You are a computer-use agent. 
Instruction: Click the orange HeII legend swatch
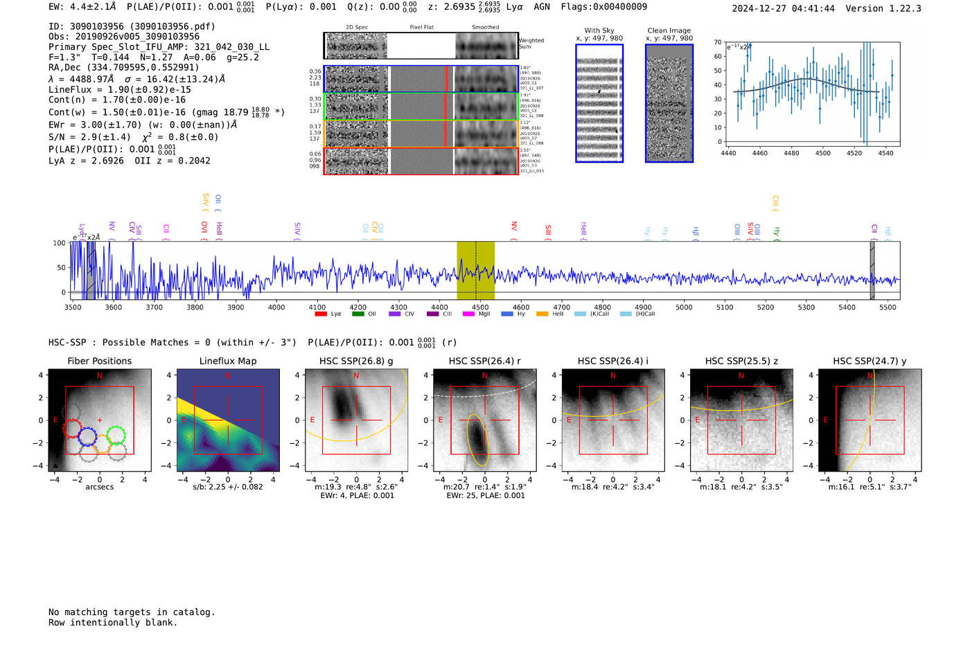(543, 314)
